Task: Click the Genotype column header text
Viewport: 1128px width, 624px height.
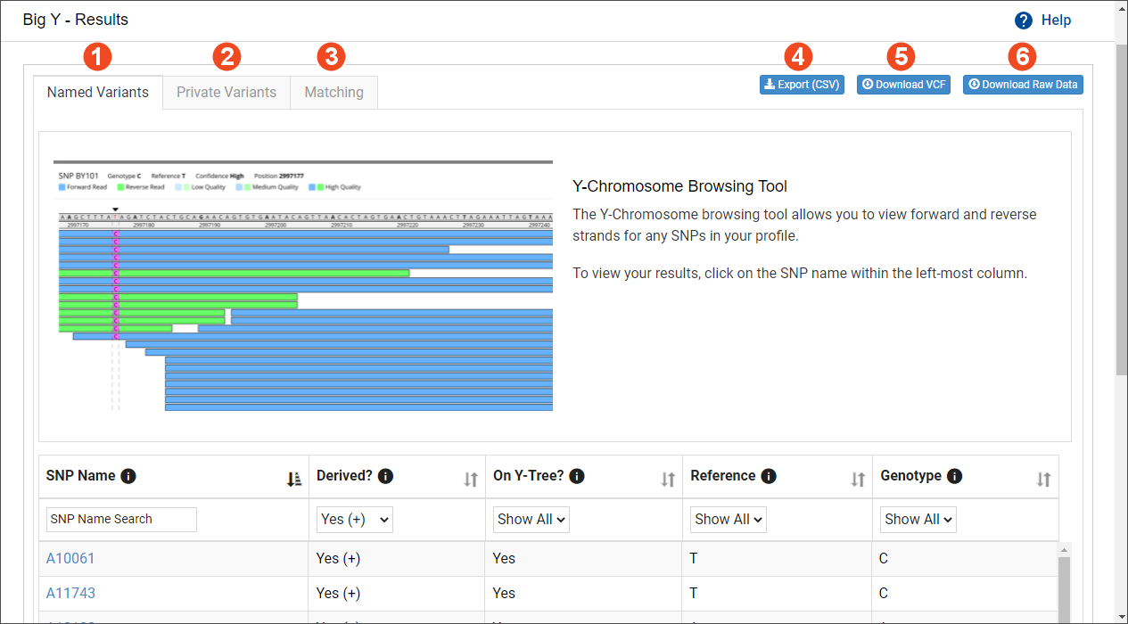Action: tap(910, 476)
